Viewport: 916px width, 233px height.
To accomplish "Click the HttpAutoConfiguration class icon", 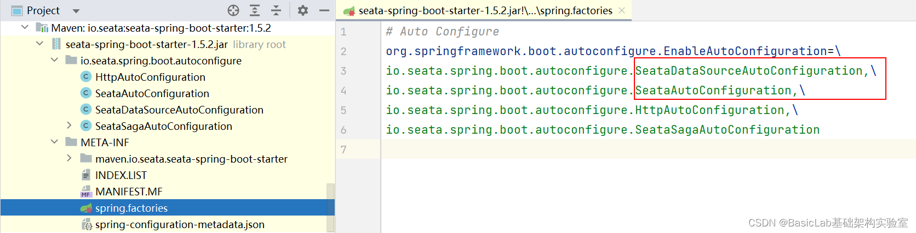I will click(86, 77).
